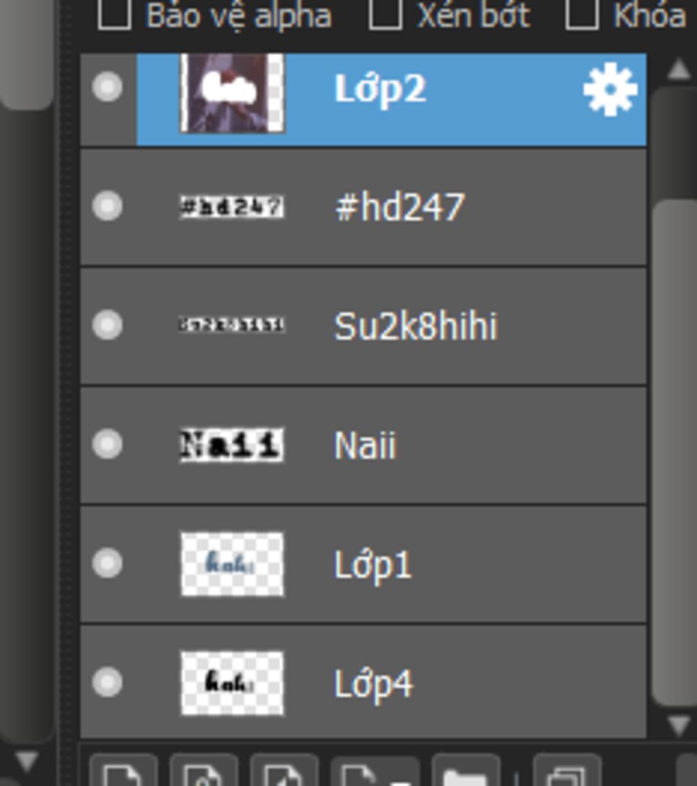Hide the Naii layer

click(x=108, y=444)
